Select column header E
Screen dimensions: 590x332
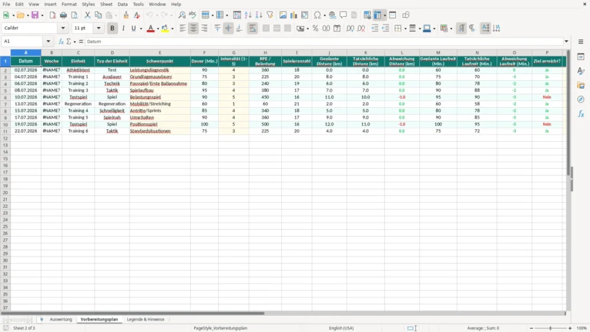[160, 52]
